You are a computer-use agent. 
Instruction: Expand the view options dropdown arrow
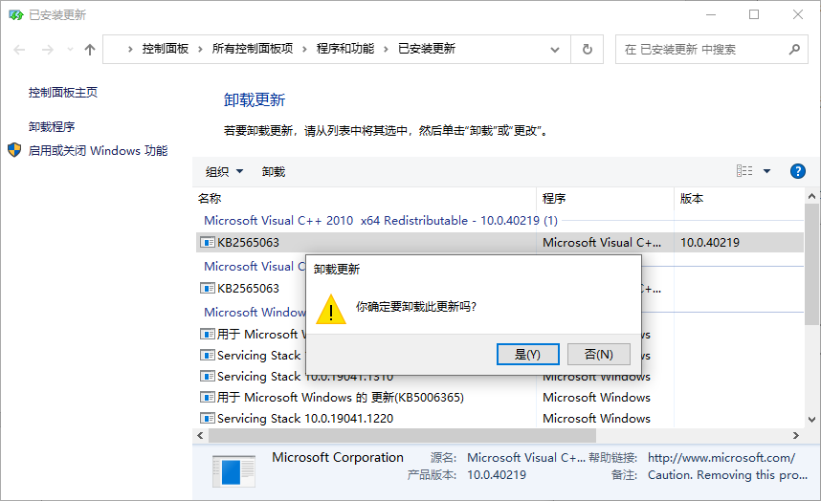pyautogui.click(x=766, y=171)
